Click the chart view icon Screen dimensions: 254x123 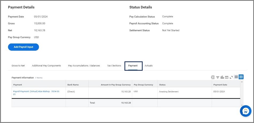pos(222,77)
